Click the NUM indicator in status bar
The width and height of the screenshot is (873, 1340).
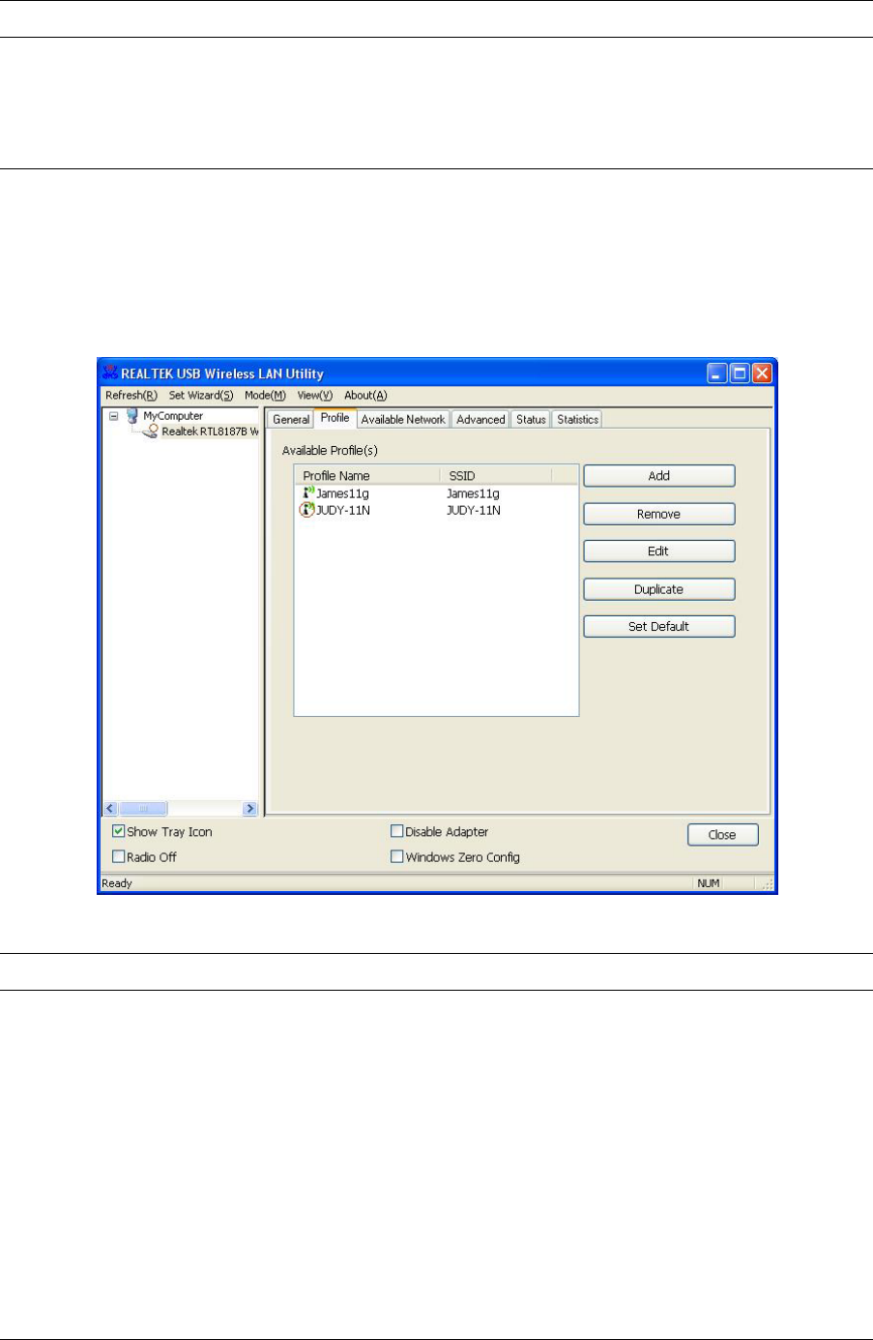[x=709, y=883]
